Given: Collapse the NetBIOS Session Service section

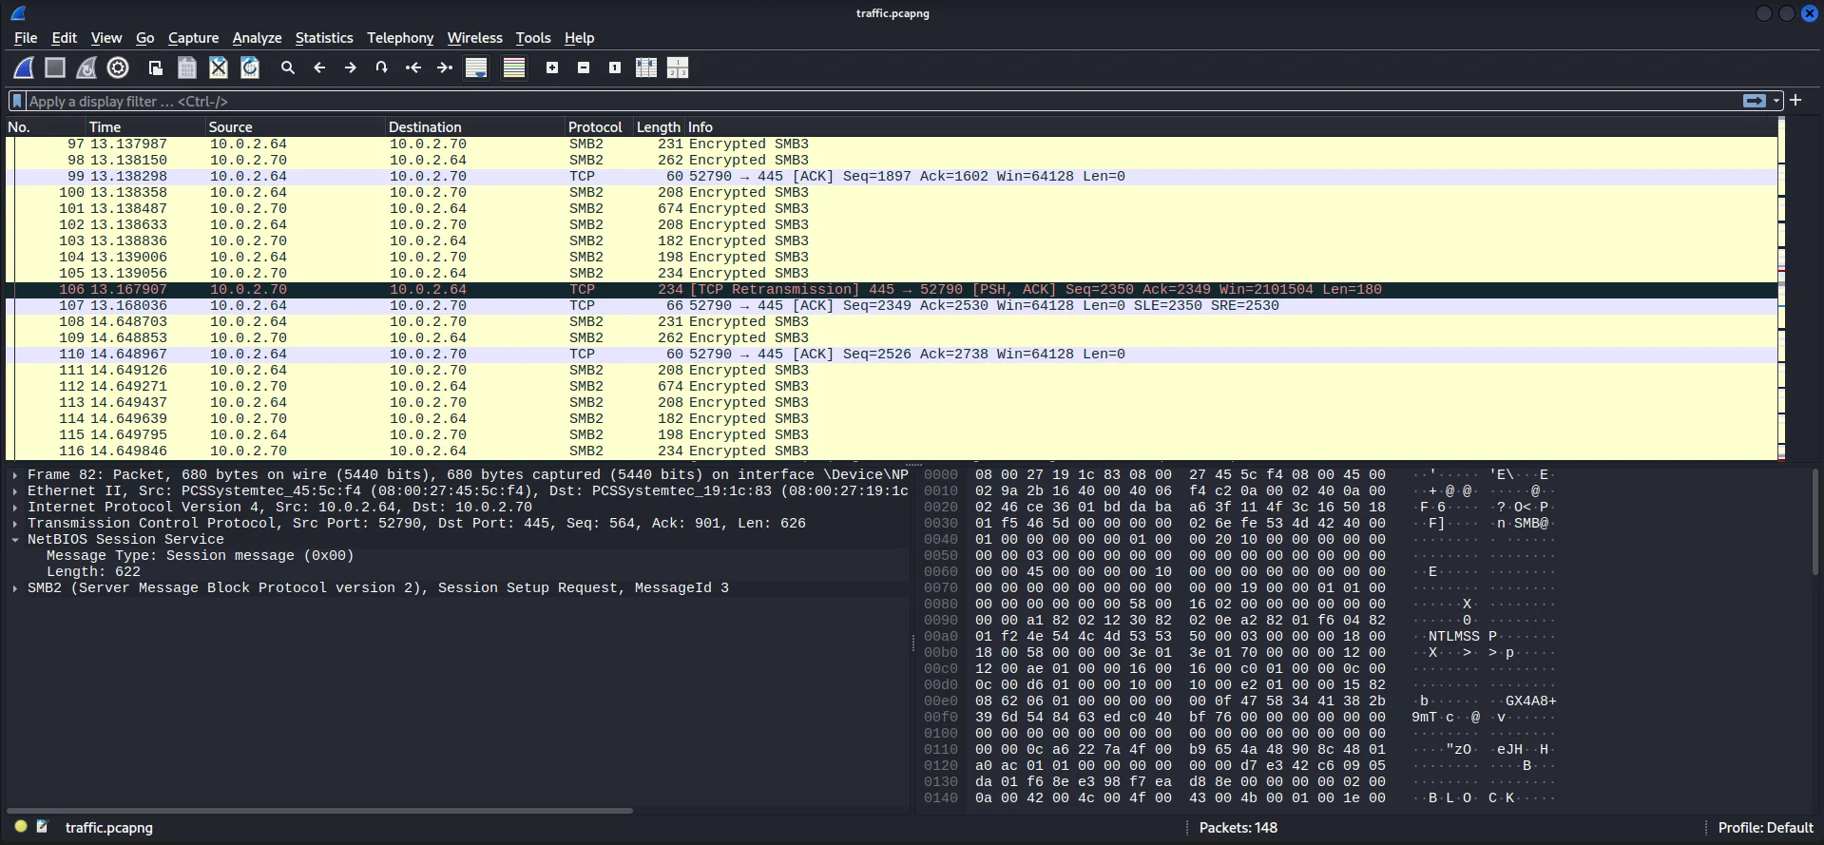Looking at the screenshot, I should (15, 540).
